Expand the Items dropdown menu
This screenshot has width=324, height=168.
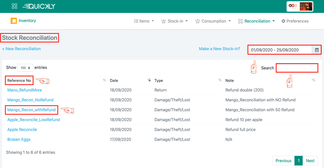point(144,21)
